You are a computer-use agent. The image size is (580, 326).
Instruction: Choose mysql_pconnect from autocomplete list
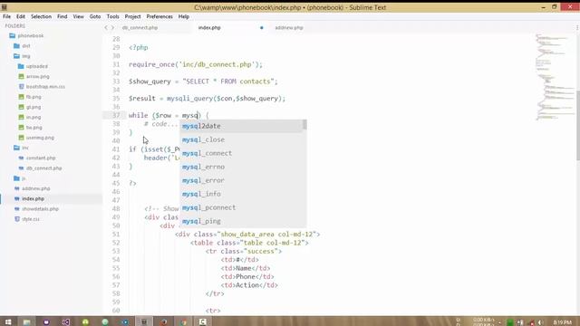[243, 207]
